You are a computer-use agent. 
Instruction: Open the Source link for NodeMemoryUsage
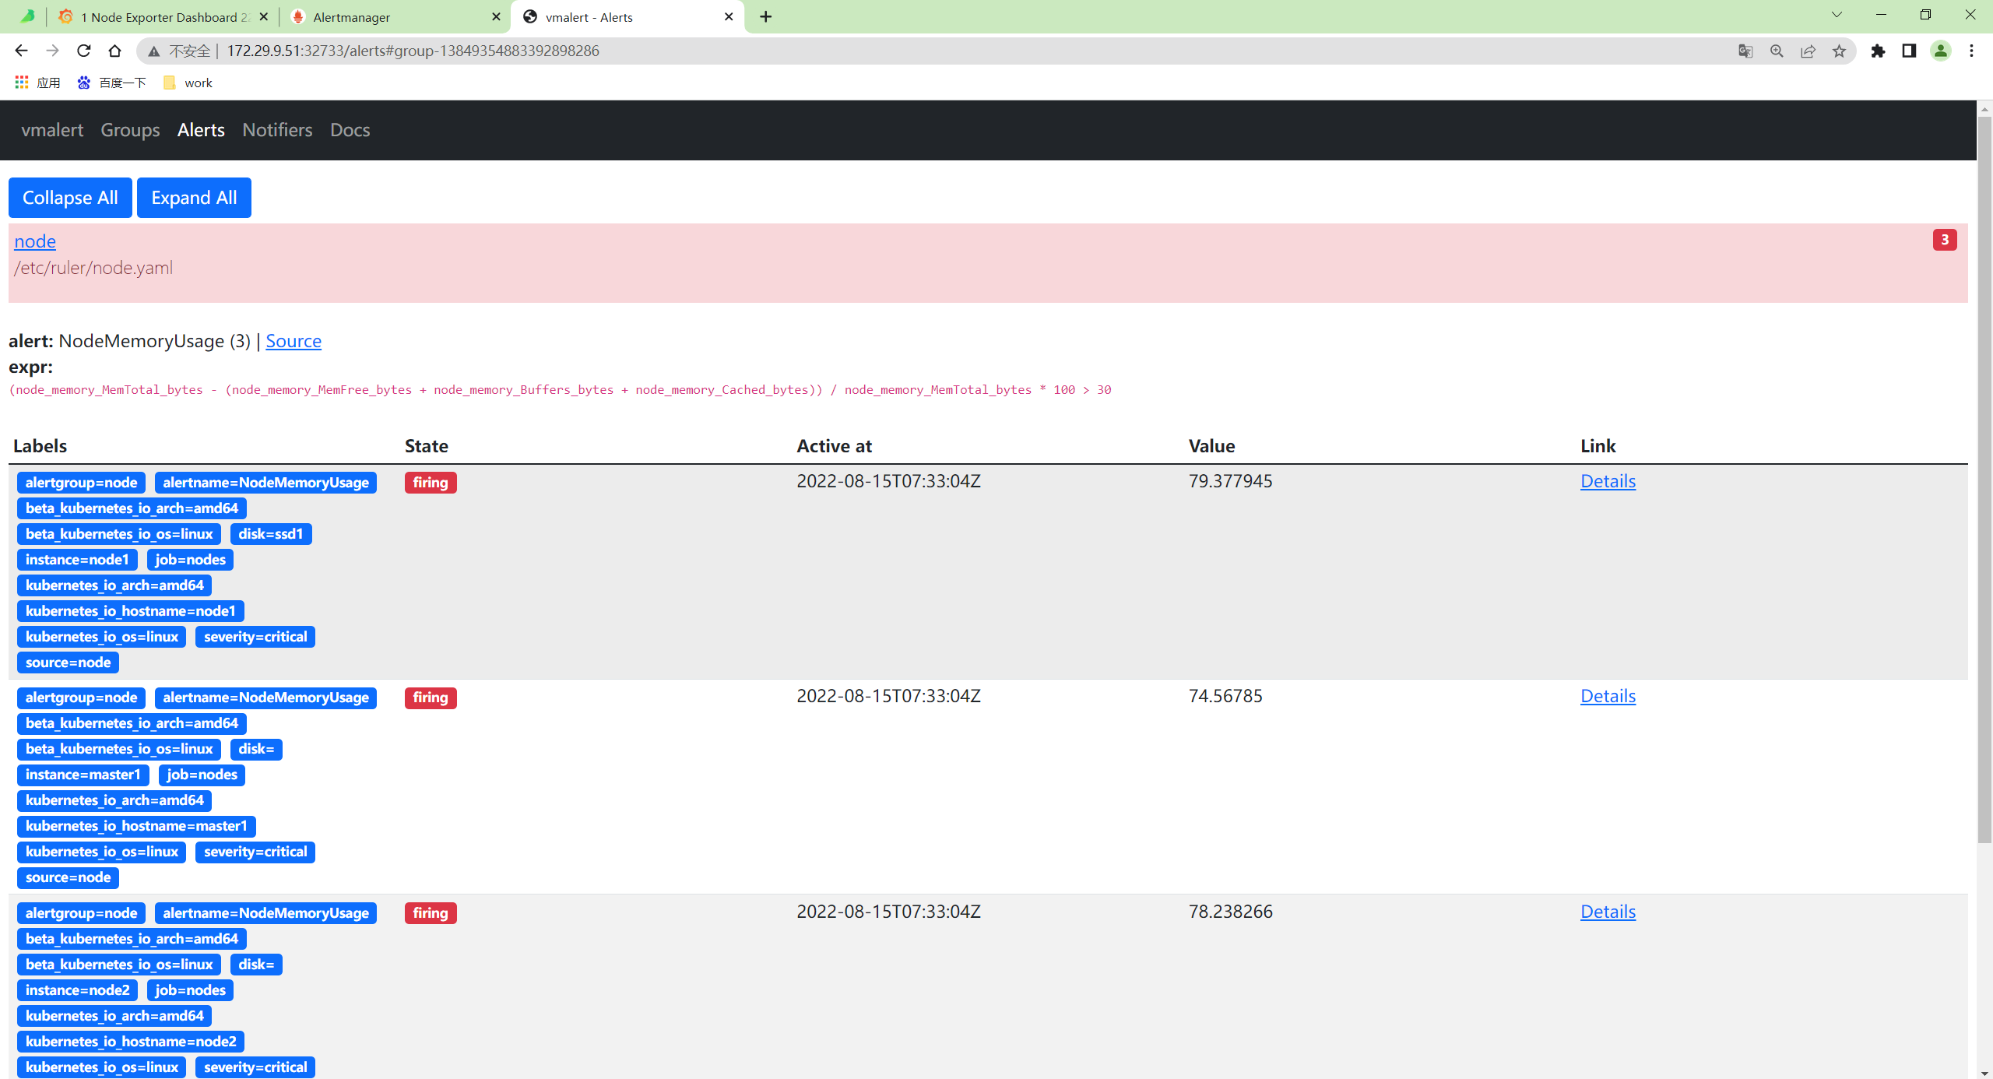coord(294,341)
